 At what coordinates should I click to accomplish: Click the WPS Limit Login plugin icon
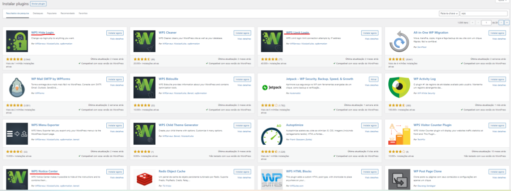[x=272, y=41]
